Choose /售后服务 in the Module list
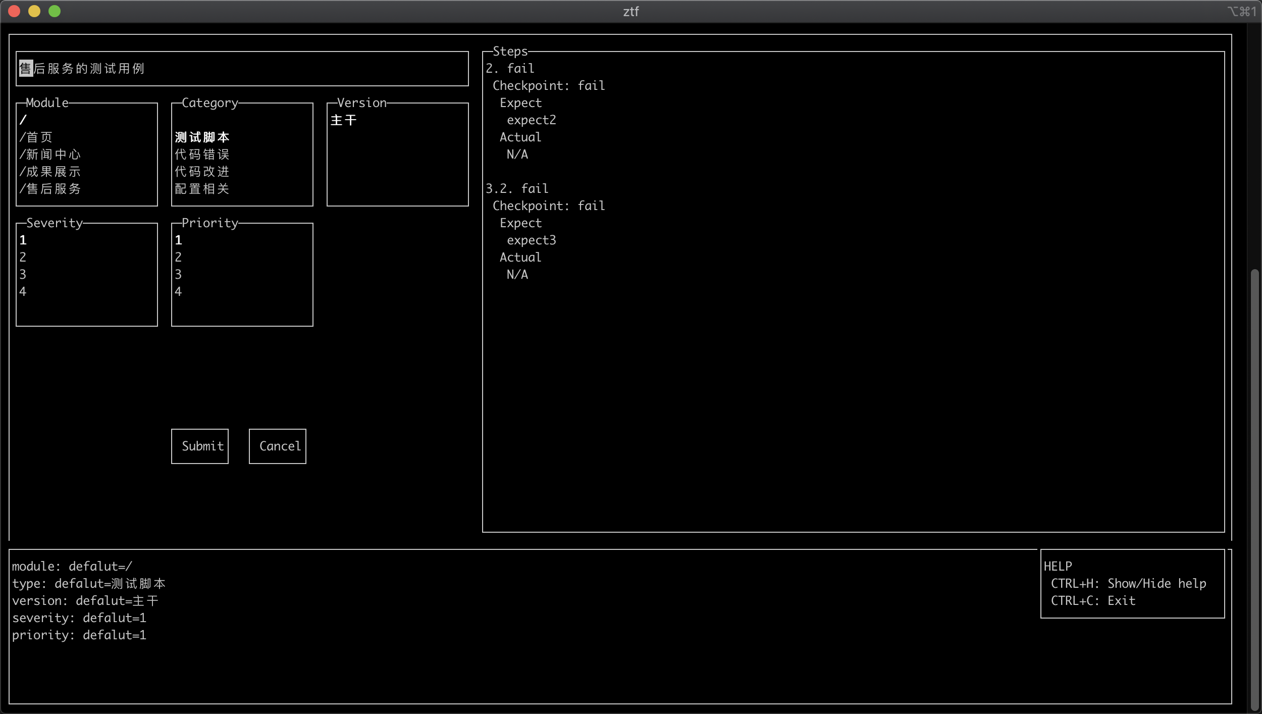This screenshot has height=714, width=1262. [x=49, y=189]
